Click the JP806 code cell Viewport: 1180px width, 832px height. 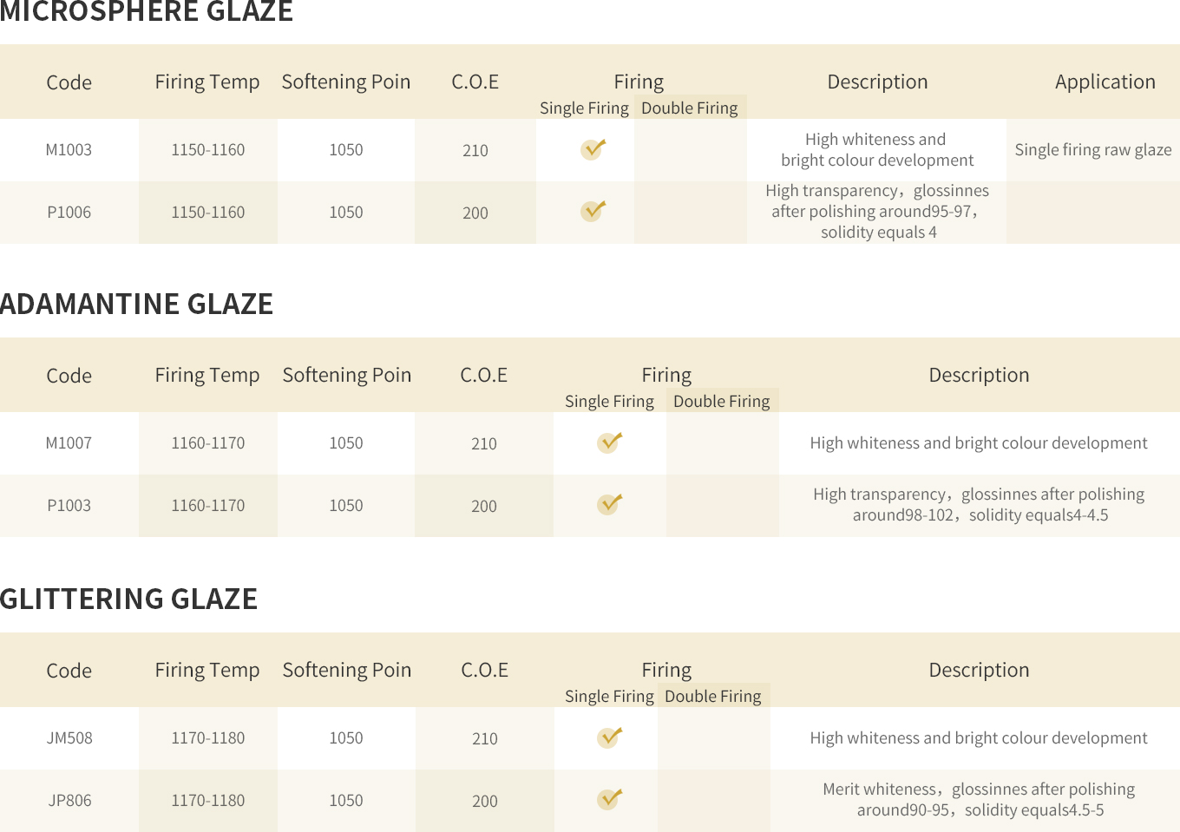click(69, 800)
